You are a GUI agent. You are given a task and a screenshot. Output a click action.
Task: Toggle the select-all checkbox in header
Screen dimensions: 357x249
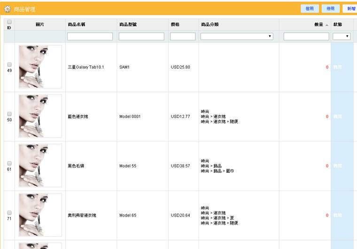[x=9, y=22]
